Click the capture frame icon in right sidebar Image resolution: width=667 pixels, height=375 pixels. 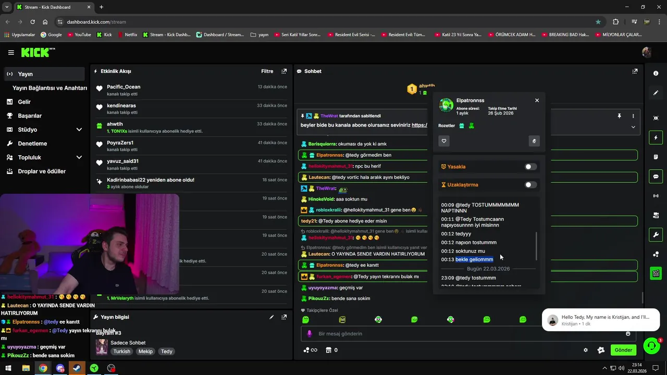[x=656, y=118]
